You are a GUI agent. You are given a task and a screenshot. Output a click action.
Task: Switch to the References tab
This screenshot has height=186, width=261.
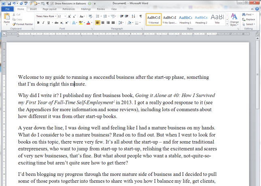tap(69, 9)
